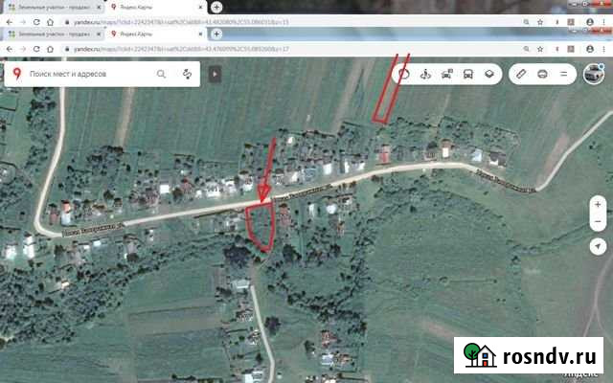This screenshot has height=383, width=613.
Task: Collapse the side panel with arrow button
Action: 216,73
